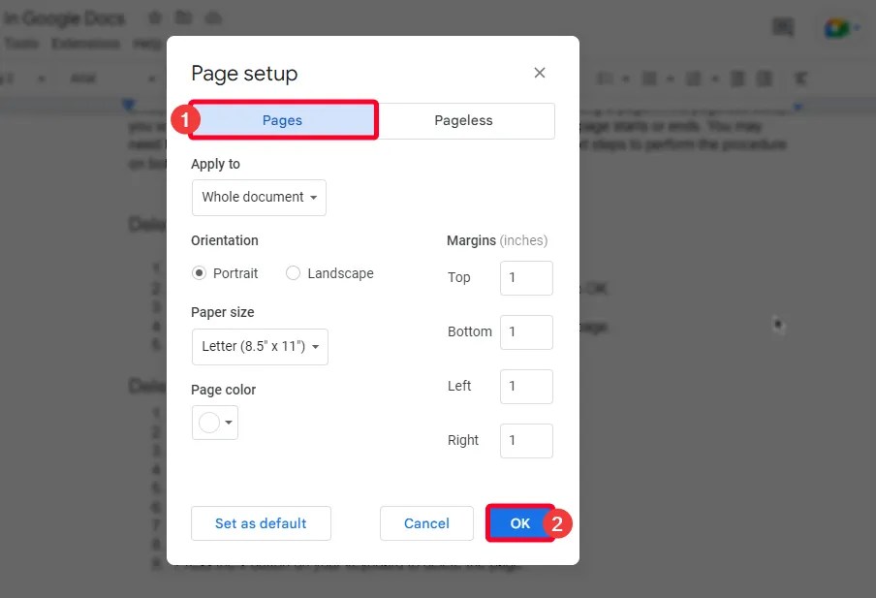Collapse the toolbar with the far-right arrow
The width and height of the screenshot is (876, 598).
coord(800,79)
